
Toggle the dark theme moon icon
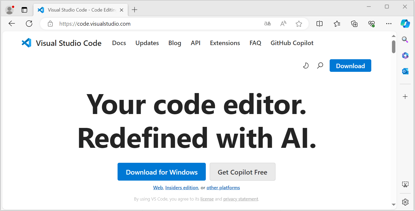coord(306,66)
